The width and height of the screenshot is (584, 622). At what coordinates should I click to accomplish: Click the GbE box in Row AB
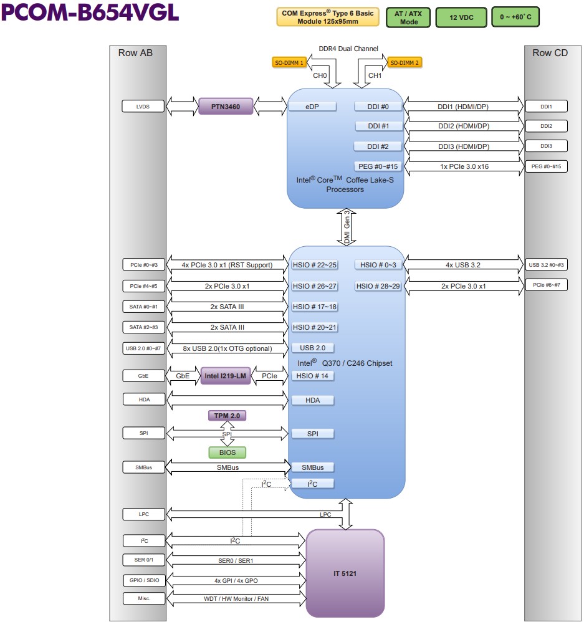click(143, 376)
